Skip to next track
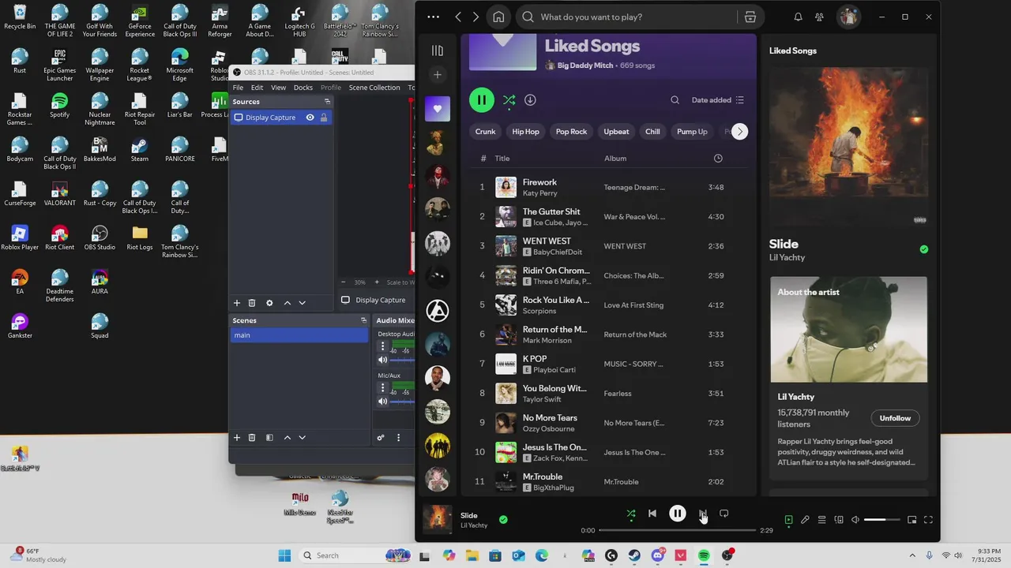1011x568 pixels. tap(702, 514)
